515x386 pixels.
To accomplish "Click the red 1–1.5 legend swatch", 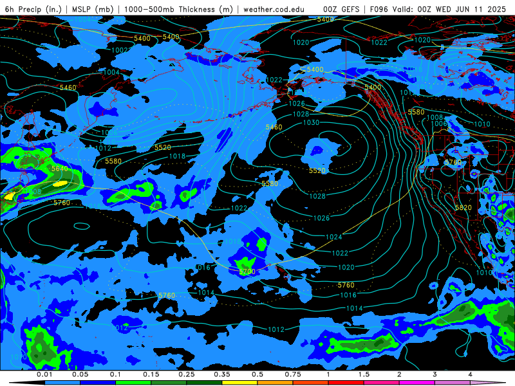I will 346,383.
